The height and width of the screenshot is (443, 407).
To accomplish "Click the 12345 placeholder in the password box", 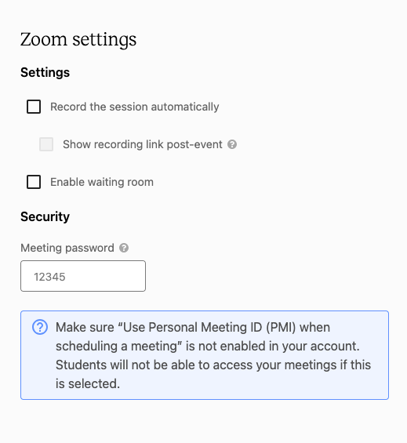I will (x=49, y=277).
